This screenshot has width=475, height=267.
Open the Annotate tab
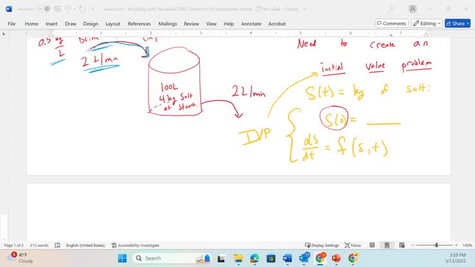251,24
